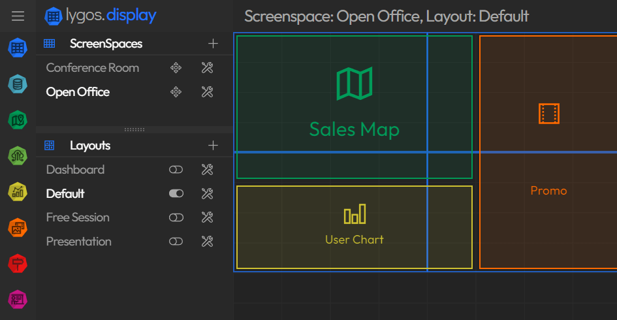Open the teal database sidebar icon

(18, 84)
